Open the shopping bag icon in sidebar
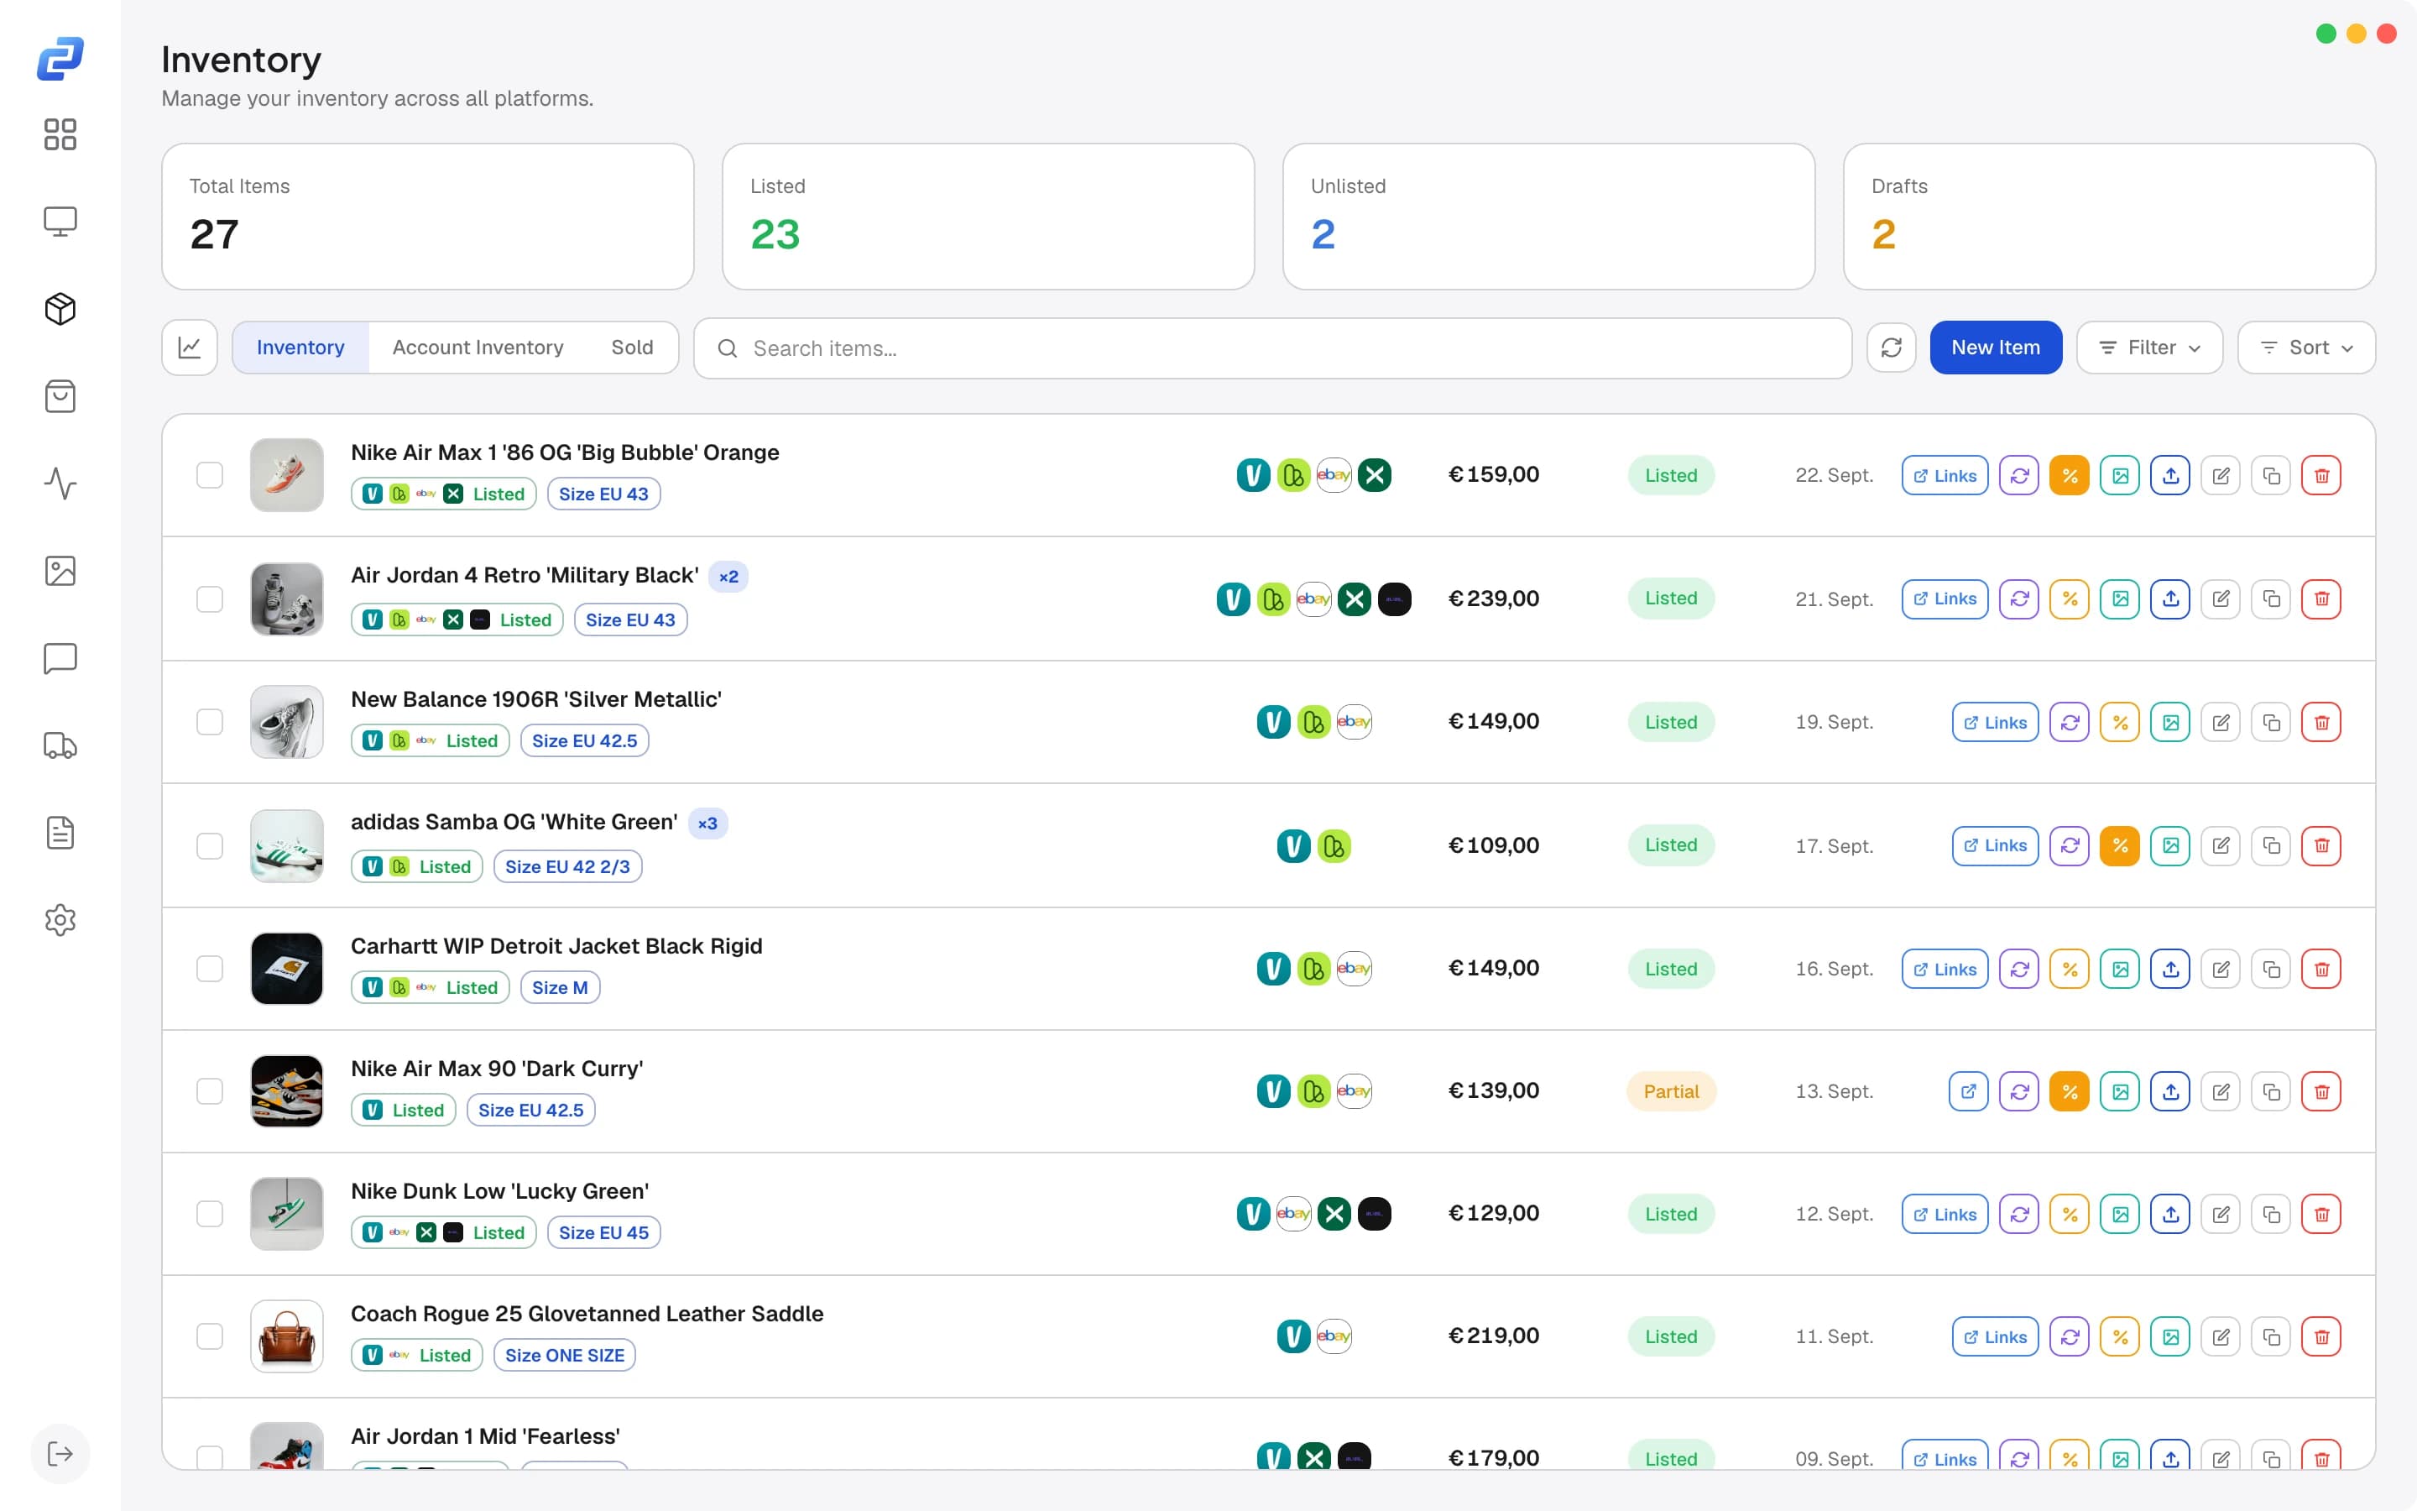 coord(60,395)
